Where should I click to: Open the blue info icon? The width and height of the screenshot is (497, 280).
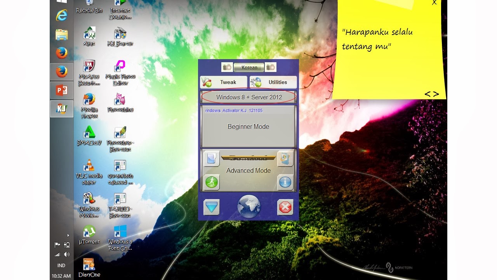pos(285,182)
